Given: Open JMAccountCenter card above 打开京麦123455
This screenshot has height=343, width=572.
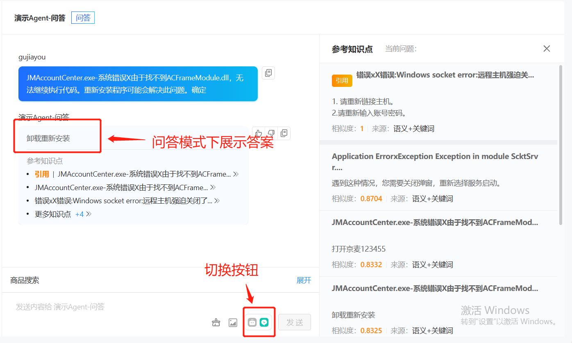Looking at the screenshot, I should [x=435, y=223].
